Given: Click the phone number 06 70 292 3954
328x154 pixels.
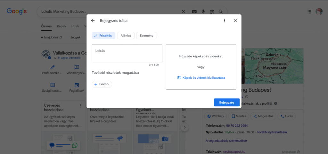Looking at the screenshot, I should coord(237,126).
